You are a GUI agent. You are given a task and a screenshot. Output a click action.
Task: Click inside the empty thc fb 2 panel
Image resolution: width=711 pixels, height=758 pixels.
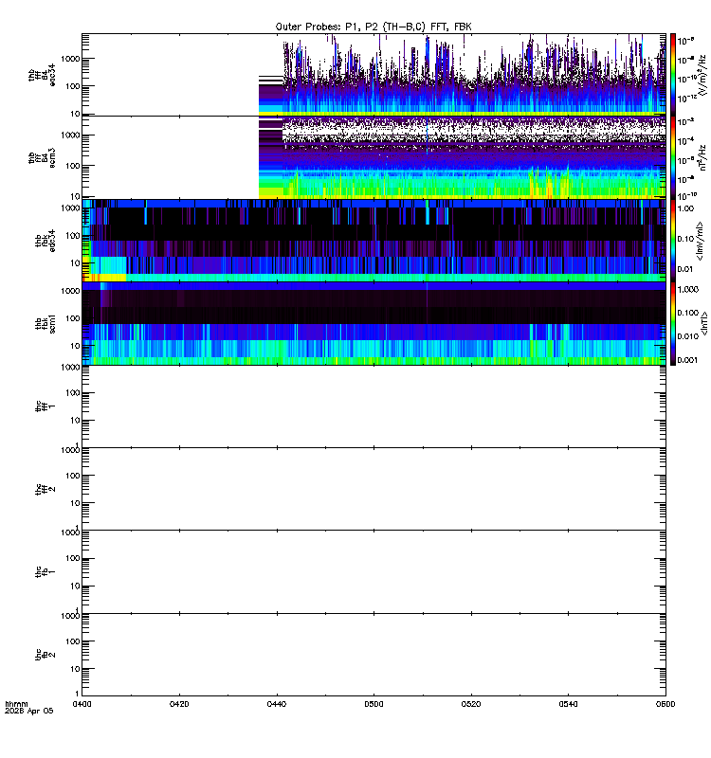[374, 655]
